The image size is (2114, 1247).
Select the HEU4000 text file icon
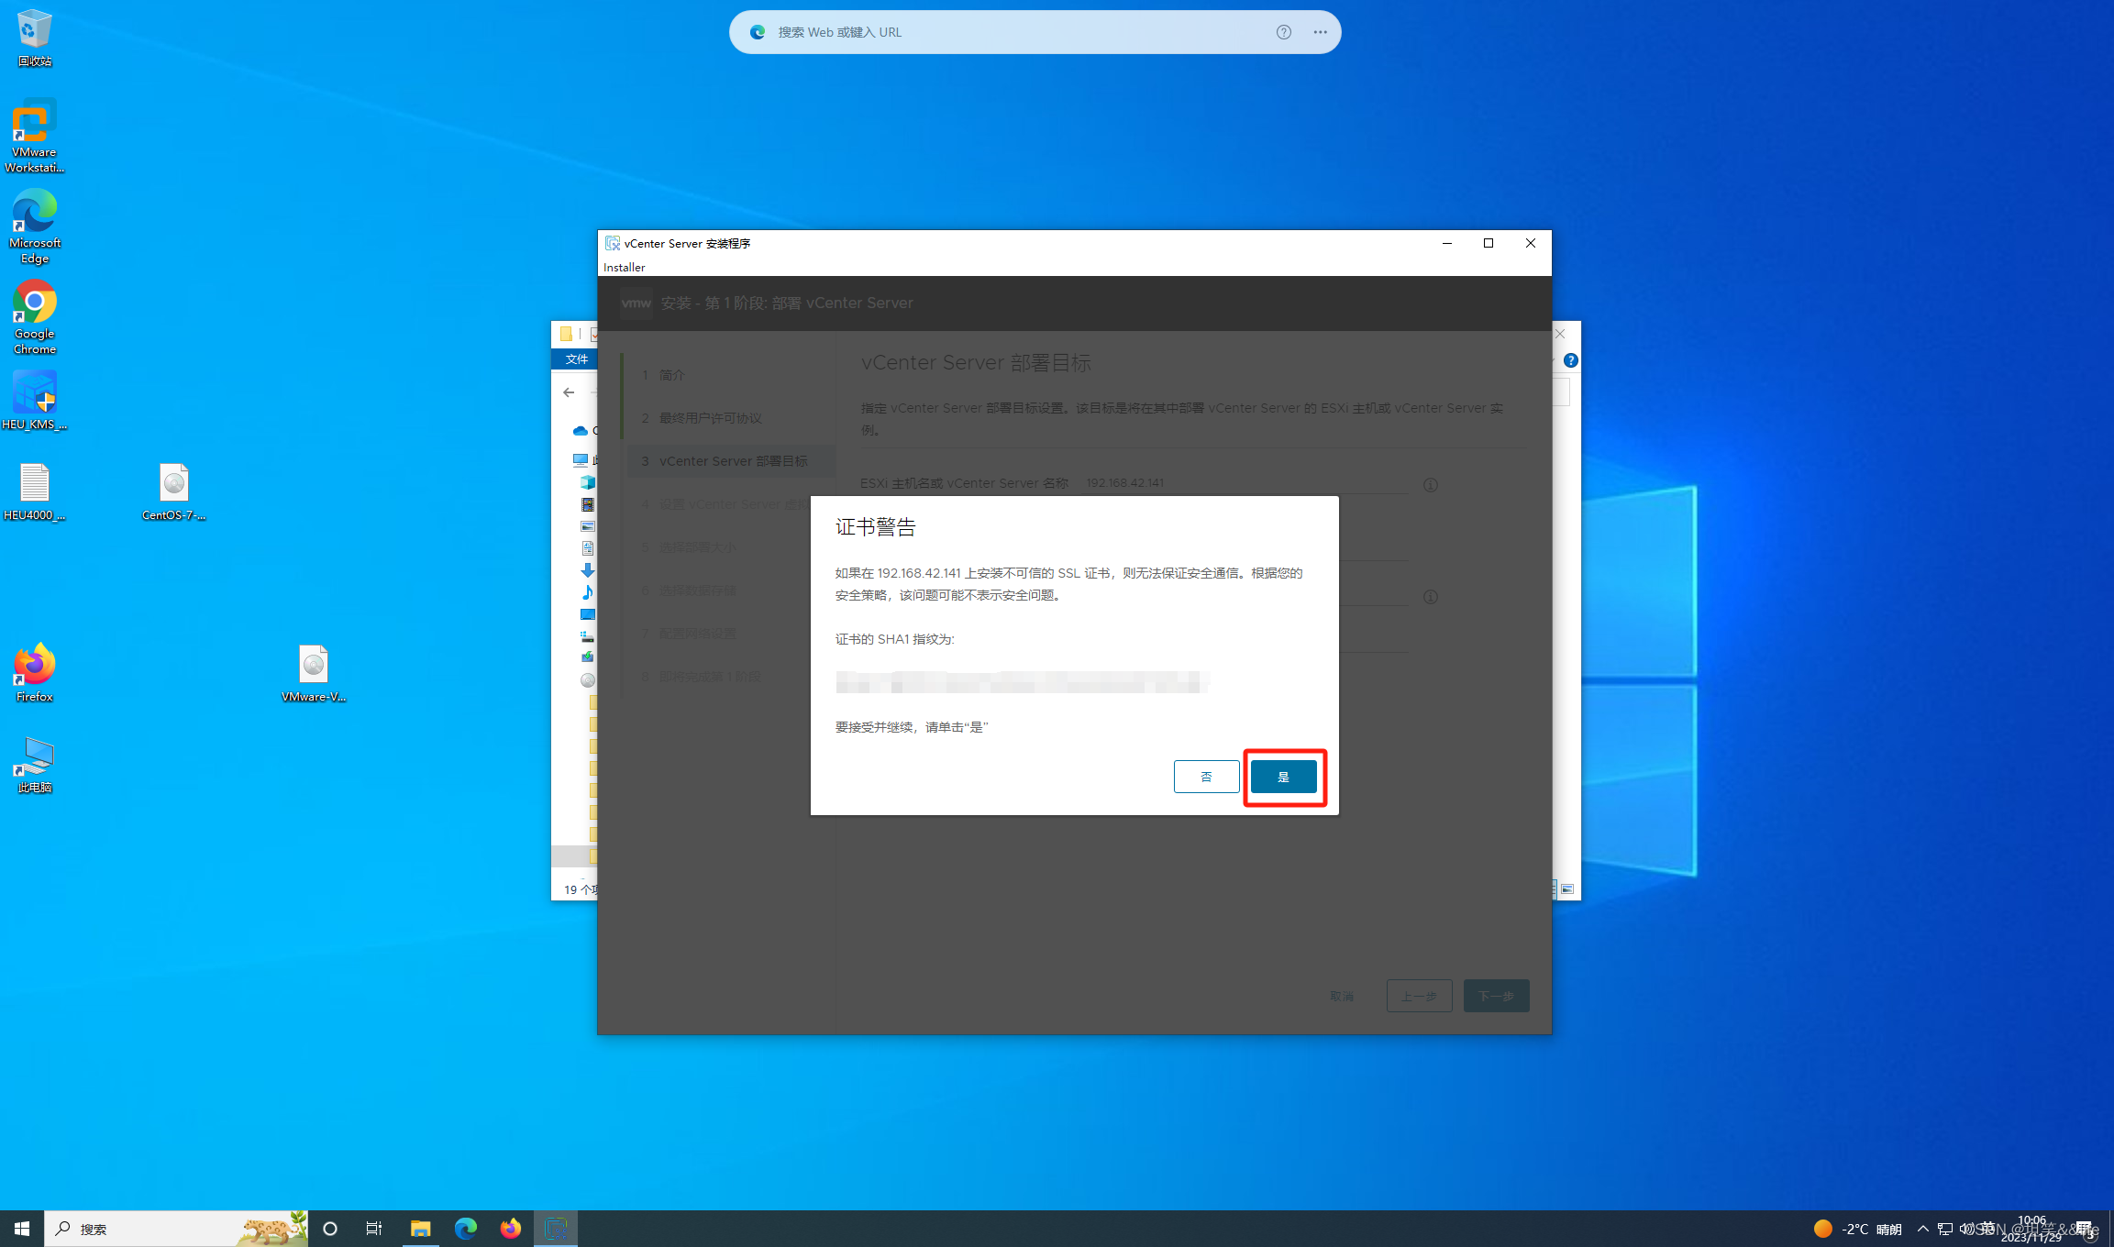click(x=34, y=492)
